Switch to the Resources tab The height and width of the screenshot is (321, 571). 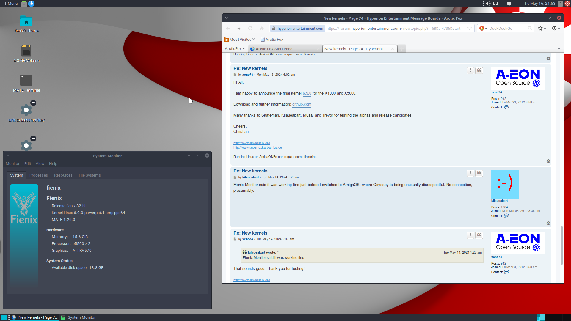(x=63, y=175)
